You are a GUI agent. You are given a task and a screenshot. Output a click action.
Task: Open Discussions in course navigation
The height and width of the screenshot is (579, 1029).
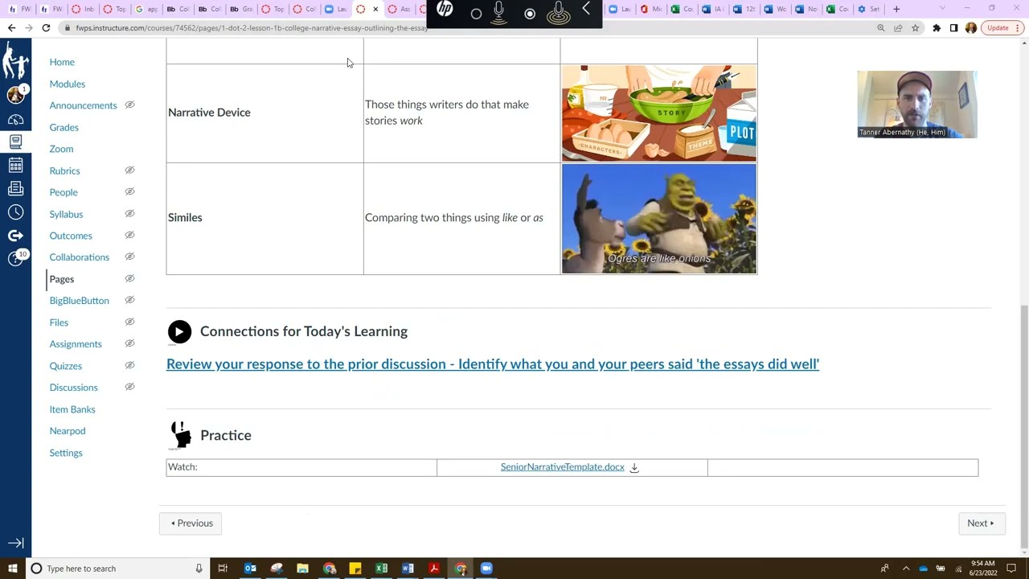73,388
